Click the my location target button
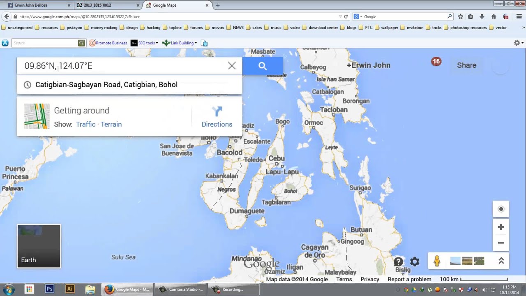Image resolution: width=526 pixels, height=296 pixels. (x=501, y=209)
